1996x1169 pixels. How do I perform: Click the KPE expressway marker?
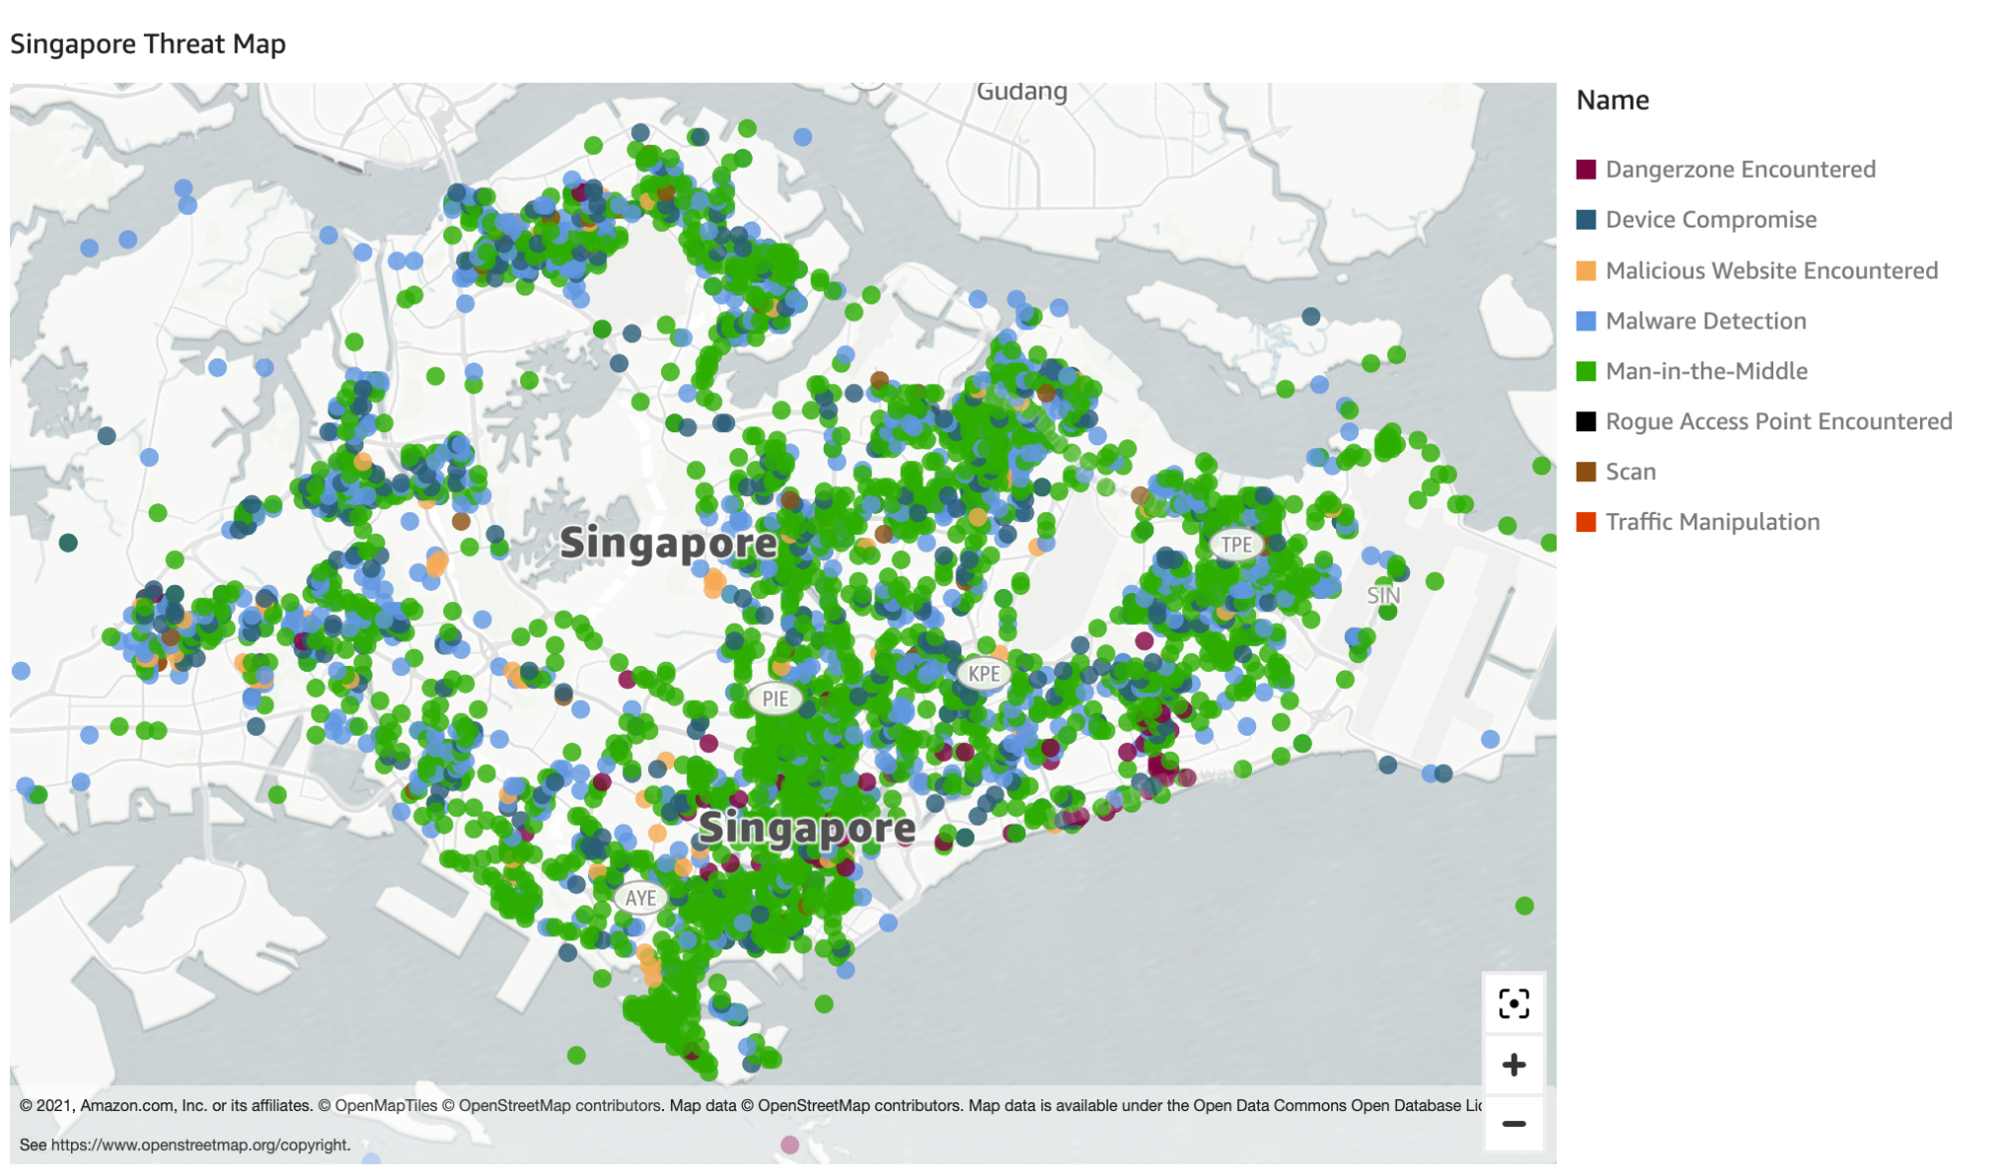point(984,673)
